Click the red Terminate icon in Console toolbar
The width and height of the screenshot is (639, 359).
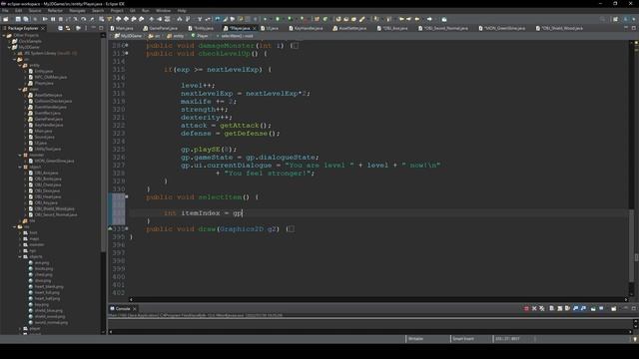[x=526, y=308]
